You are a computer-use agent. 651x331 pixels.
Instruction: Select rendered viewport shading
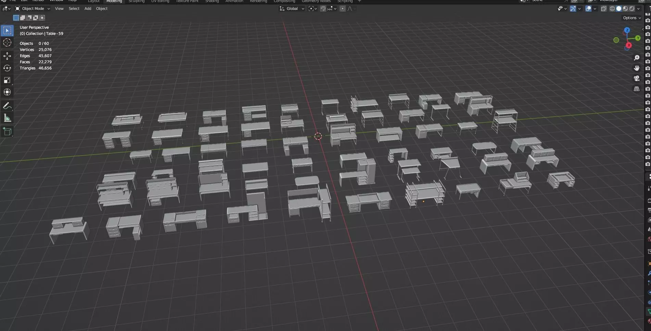point(632,9)
